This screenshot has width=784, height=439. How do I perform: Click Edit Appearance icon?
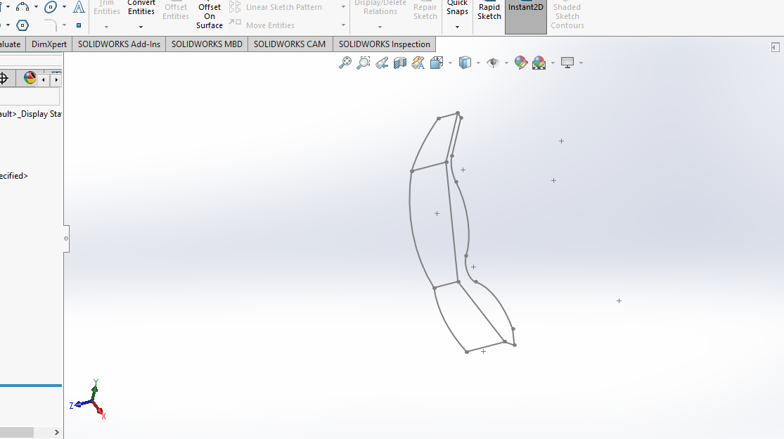pyautogui.click(x=520, y=63)
